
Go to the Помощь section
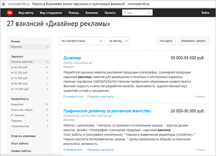tap(74, 13)
